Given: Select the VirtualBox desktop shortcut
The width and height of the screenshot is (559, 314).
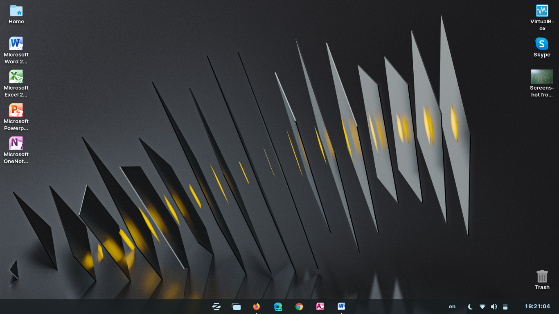Looking at the screenshot, I should point(542,11).
